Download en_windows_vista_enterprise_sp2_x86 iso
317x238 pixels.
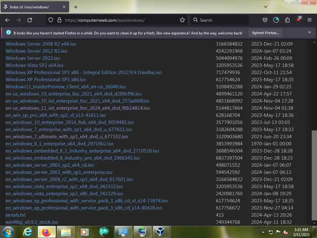(x=64, y=194)
